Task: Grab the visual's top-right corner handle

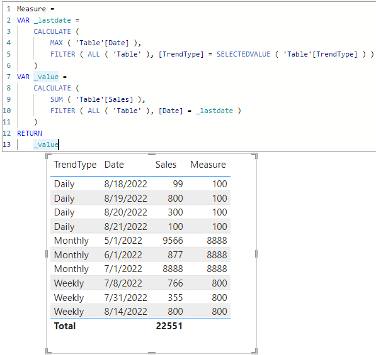Action: tap(255, 156)
